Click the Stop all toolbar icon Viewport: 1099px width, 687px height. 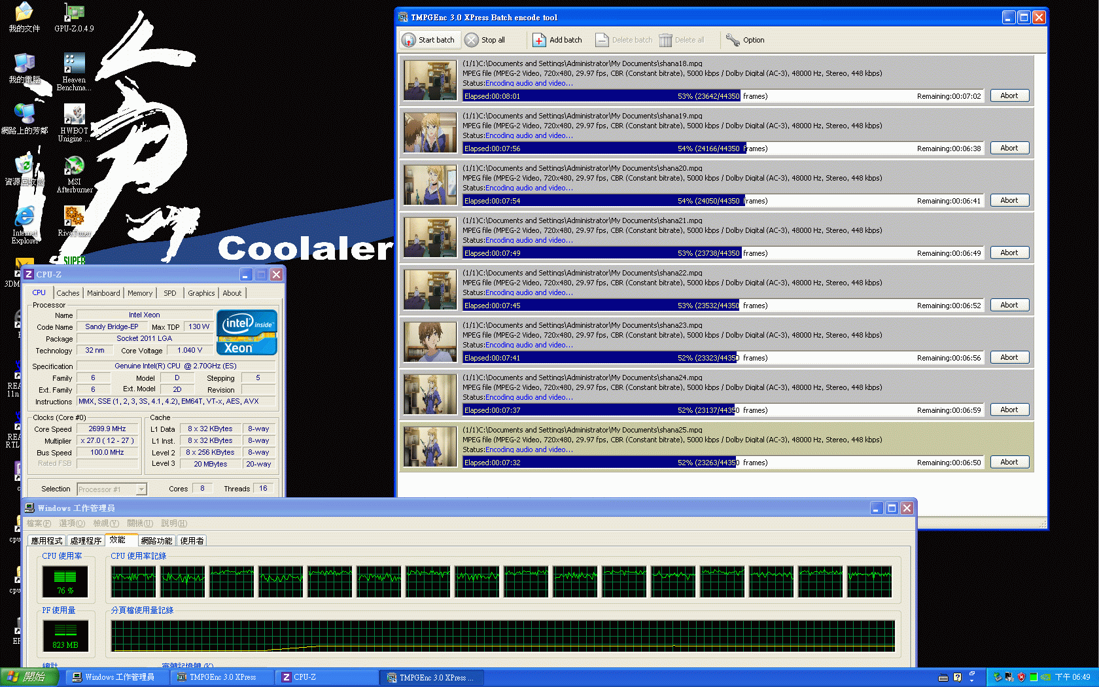pos(472,40)
